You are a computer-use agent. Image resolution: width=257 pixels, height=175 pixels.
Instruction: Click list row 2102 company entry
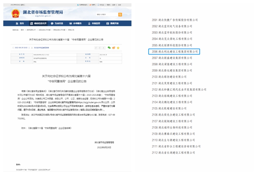(x=179, y=89)
